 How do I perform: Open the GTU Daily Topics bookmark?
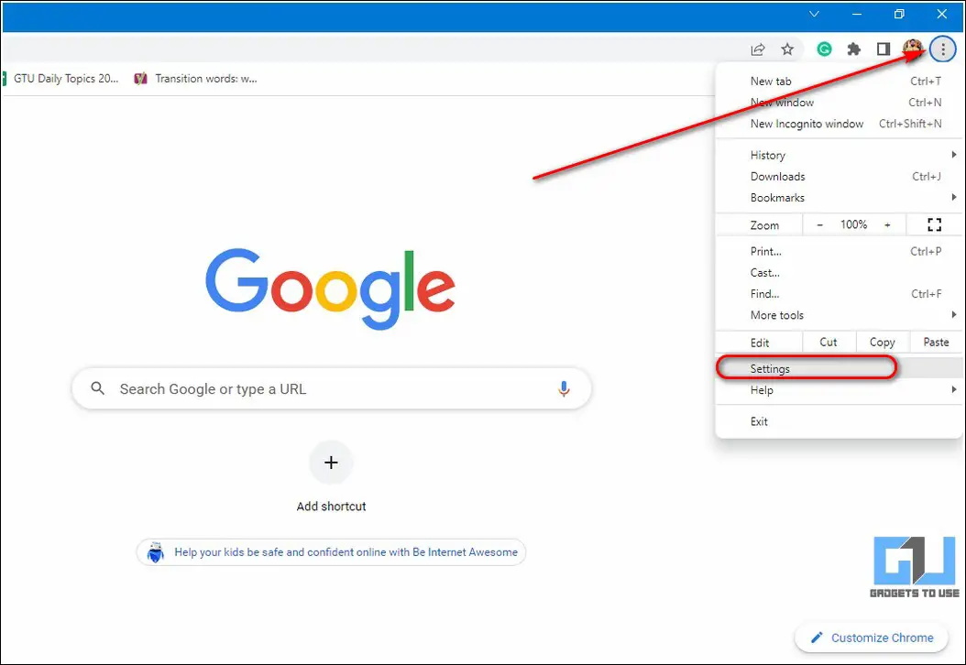click(x=61, y=79)
